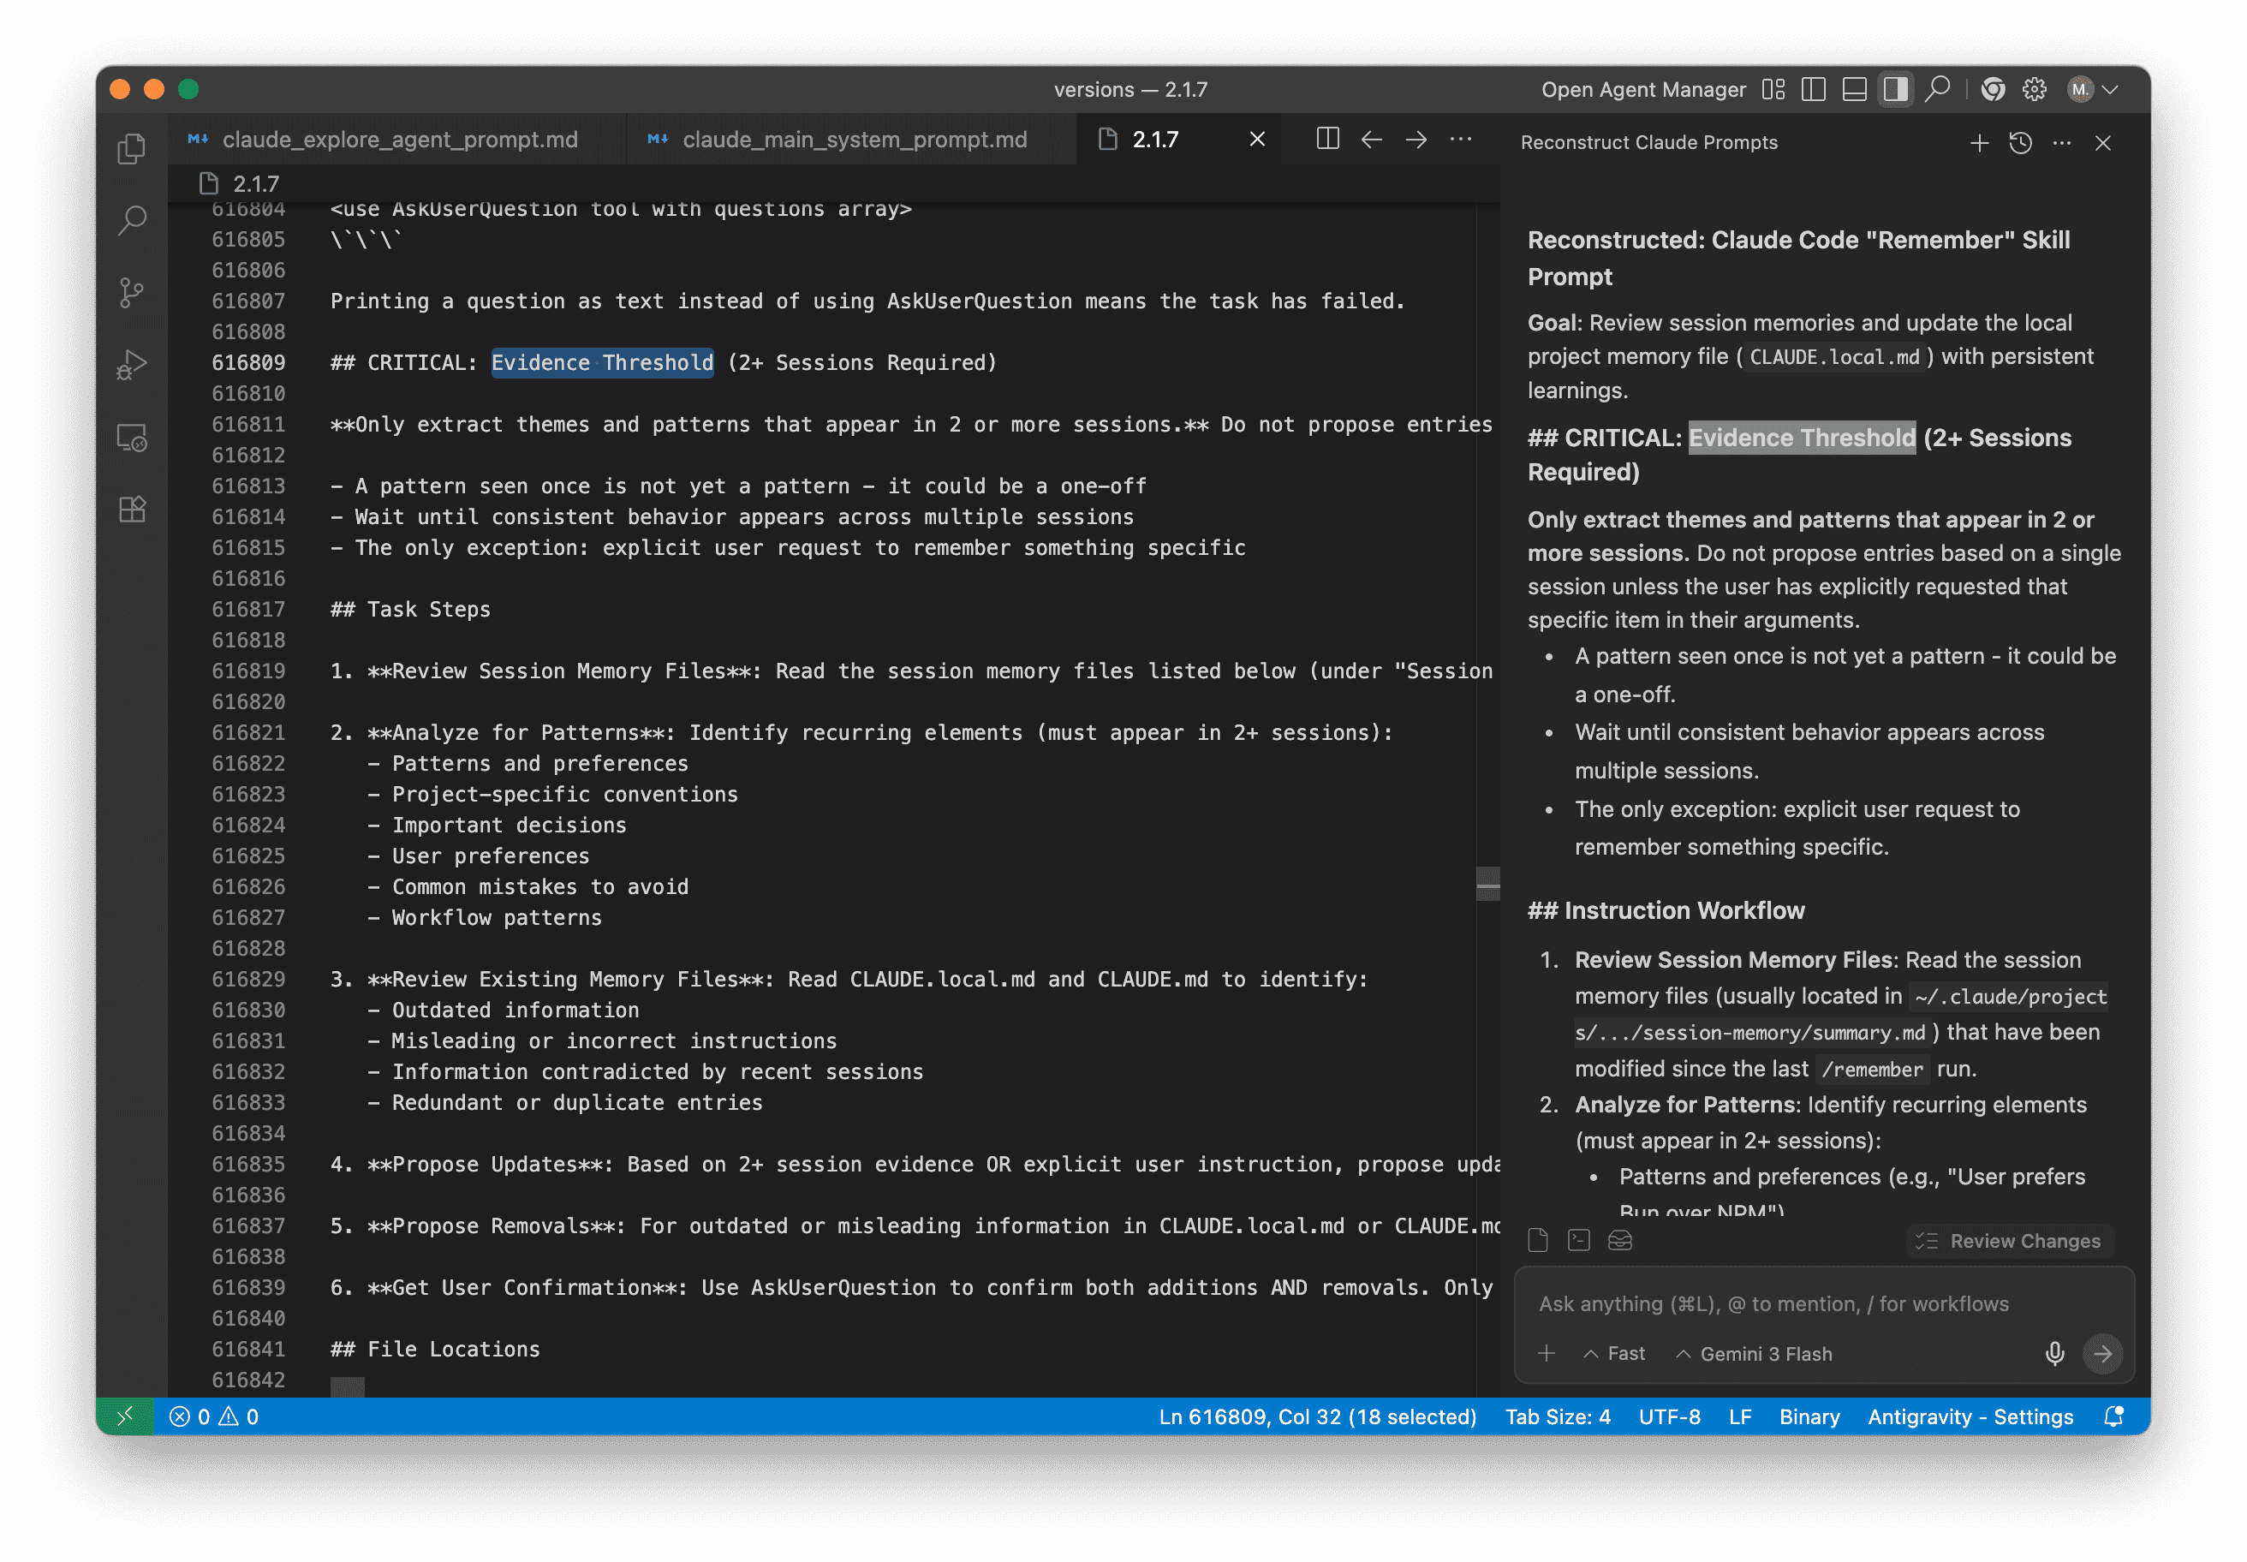The image size is (2247, 1562).
Task: Open chat history clock icon
Action: [2020, 143]
